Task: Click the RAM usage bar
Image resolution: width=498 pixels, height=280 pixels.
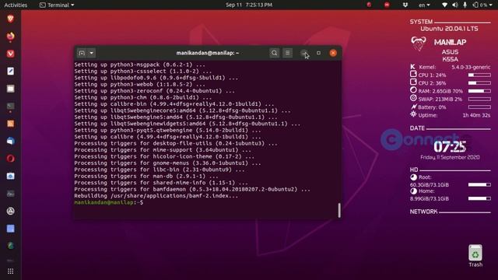Action: (x=479, y=91)
